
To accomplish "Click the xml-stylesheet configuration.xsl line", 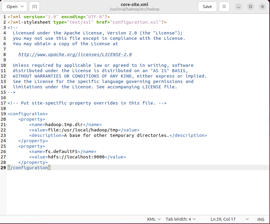I will pyautogui.click(x=87, y=22).
